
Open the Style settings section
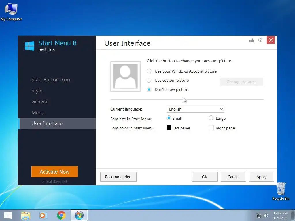coord(37,91)
